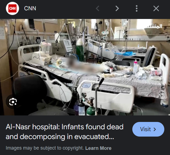Click the Visit button

(148, 129)
